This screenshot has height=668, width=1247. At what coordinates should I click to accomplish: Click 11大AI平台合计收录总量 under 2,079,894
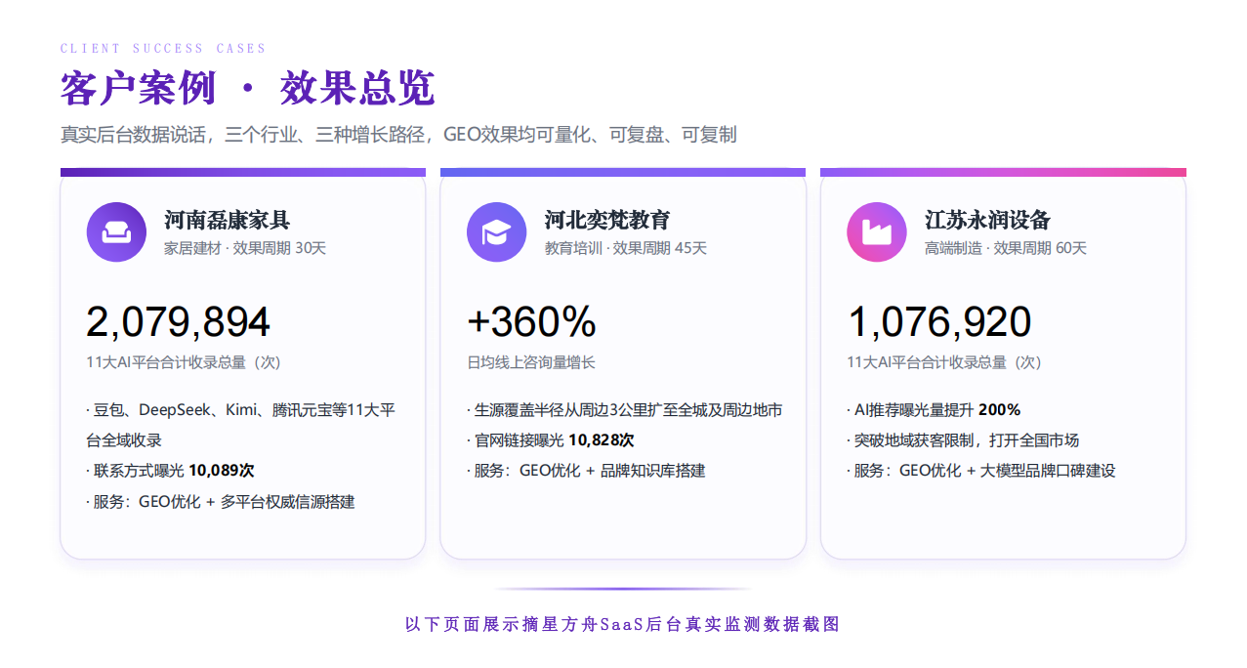tap(183, 362)
